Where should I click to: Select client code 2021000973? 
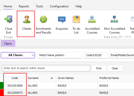[x=15, y=93]
